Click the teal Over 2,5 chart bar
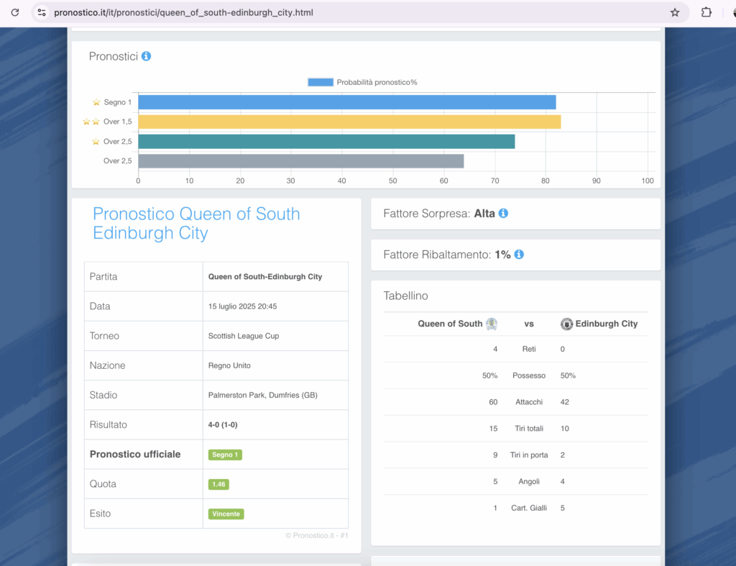This screenshot has height=566, width=736. point(327,142)
